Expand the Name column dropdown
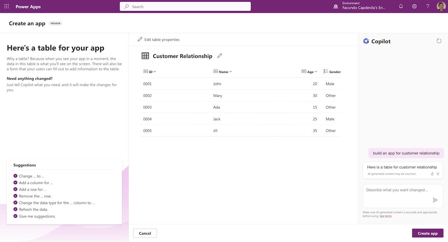The width and height of the screenshot is (448, 242). coord(230,72)
